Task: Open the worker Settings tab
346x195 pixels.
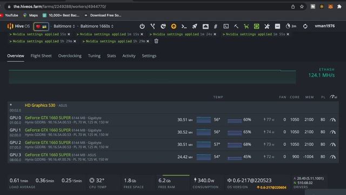Action: point(149,56)
